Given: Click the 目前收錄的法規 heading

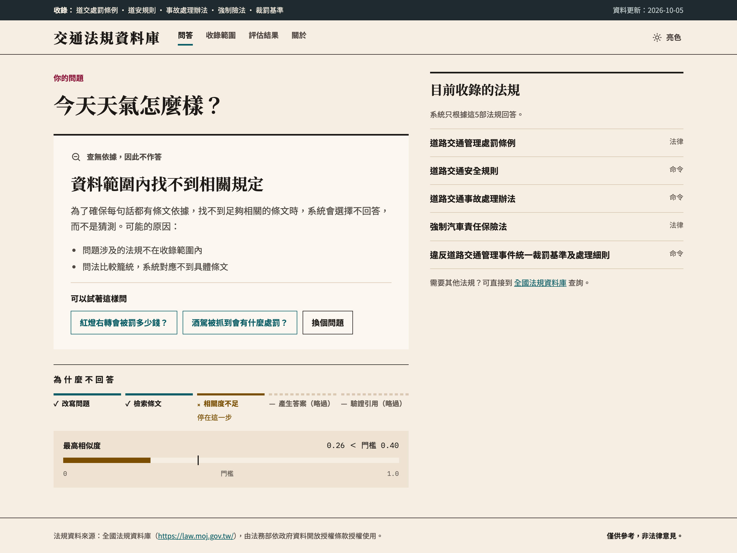Looking at the screenshot, I should tap(475, 90).
